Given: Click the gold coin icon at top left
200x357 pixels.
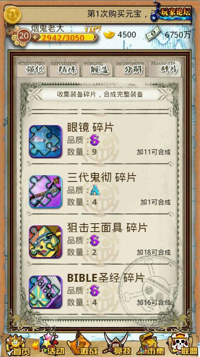Looking at the screenshot, I should coord(13,15).
